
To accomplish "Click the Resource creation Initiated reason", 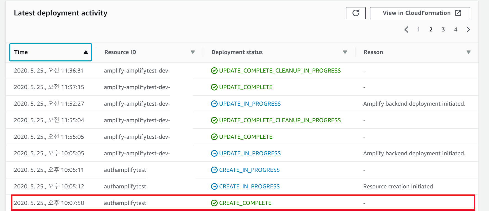I will coord(398,186).
